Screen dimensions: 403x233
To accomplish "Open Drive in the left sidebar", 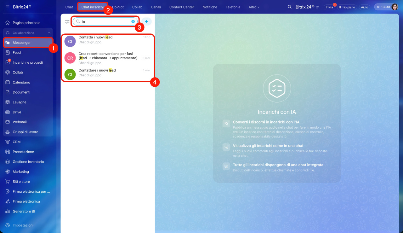I will 17,112.
